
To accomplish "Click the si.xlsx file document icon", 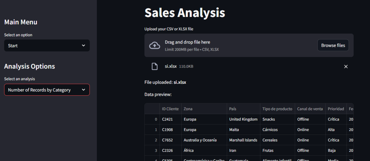I will click(155, 67).
